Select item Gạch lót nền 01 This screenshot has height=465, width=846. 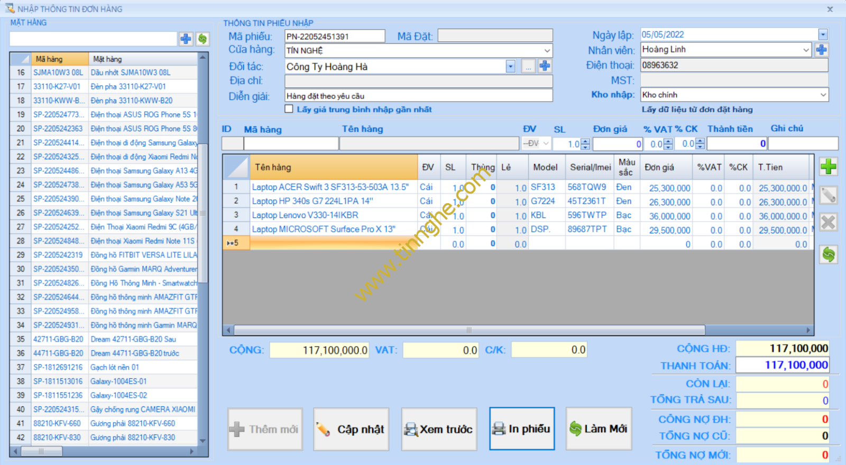pyautogui.click(x=104, y=367)
